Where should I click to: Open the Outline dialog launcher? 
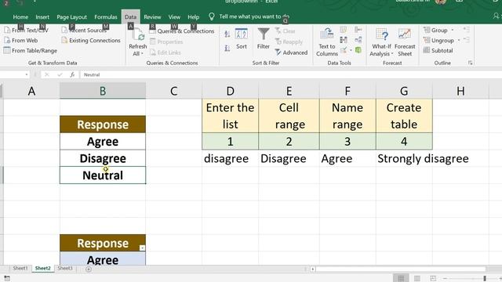pyautogui.click(x=471, y=63)
